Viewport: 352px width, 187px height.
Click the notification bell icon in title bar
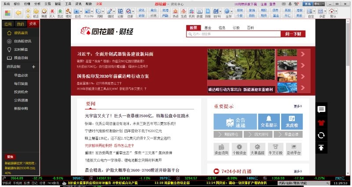290,4
